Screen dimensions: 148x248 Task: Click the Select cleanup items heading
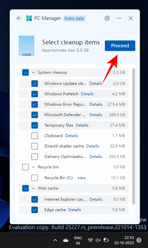[x=71, y=42]
